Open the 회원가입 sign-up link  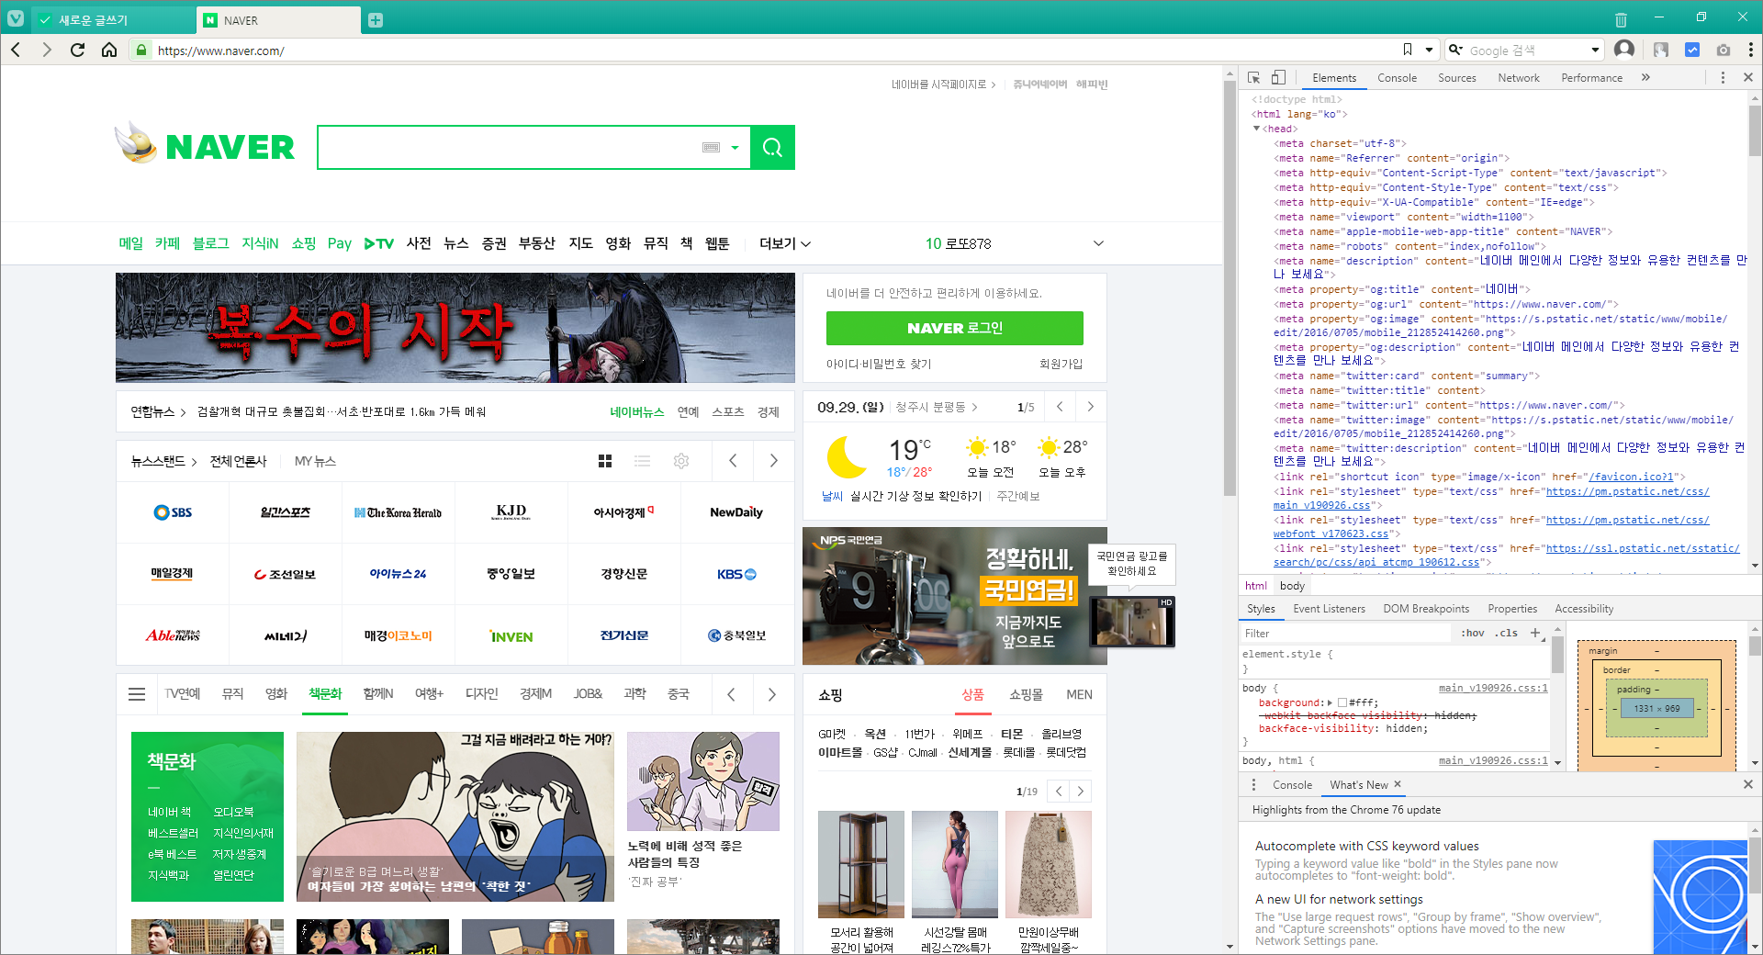coord(1061,364)
